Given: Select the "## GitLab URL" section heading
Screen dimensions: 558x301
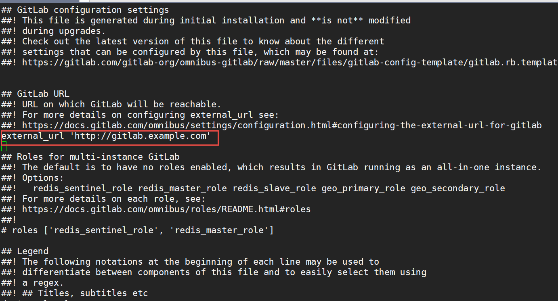Looking at the screenshot, I should (x=35, y=94).
